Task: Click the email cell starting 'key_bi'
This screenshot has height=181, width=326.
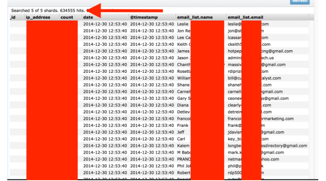Action: 248,139
